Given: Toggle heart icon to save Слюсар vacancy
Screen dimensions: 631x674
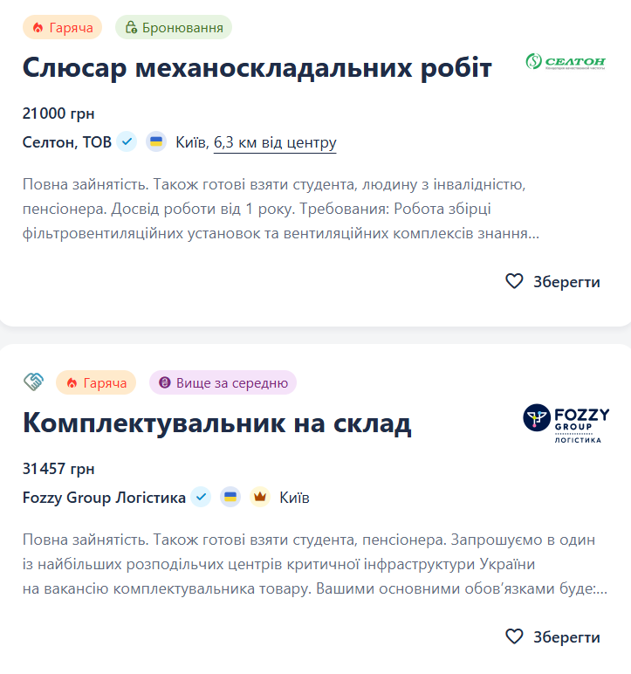Looking at the screenshot, I should (514, 281).
